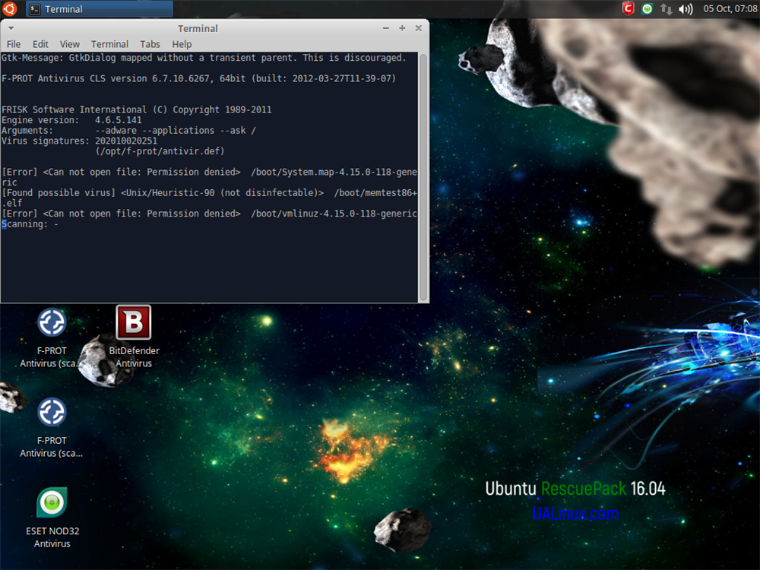Click the terminal vertical scrollbar
This screenshot has height=570, width=760.
pyautogui.click(x=423, y=177)
